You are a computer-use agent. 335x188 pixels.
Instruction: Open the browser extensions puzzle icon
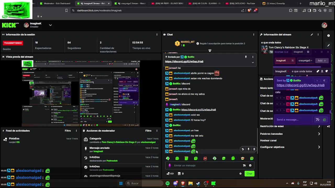point(291,10)
